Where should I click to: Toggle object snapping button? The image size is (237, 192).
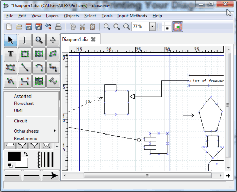(x=177, y=27)
